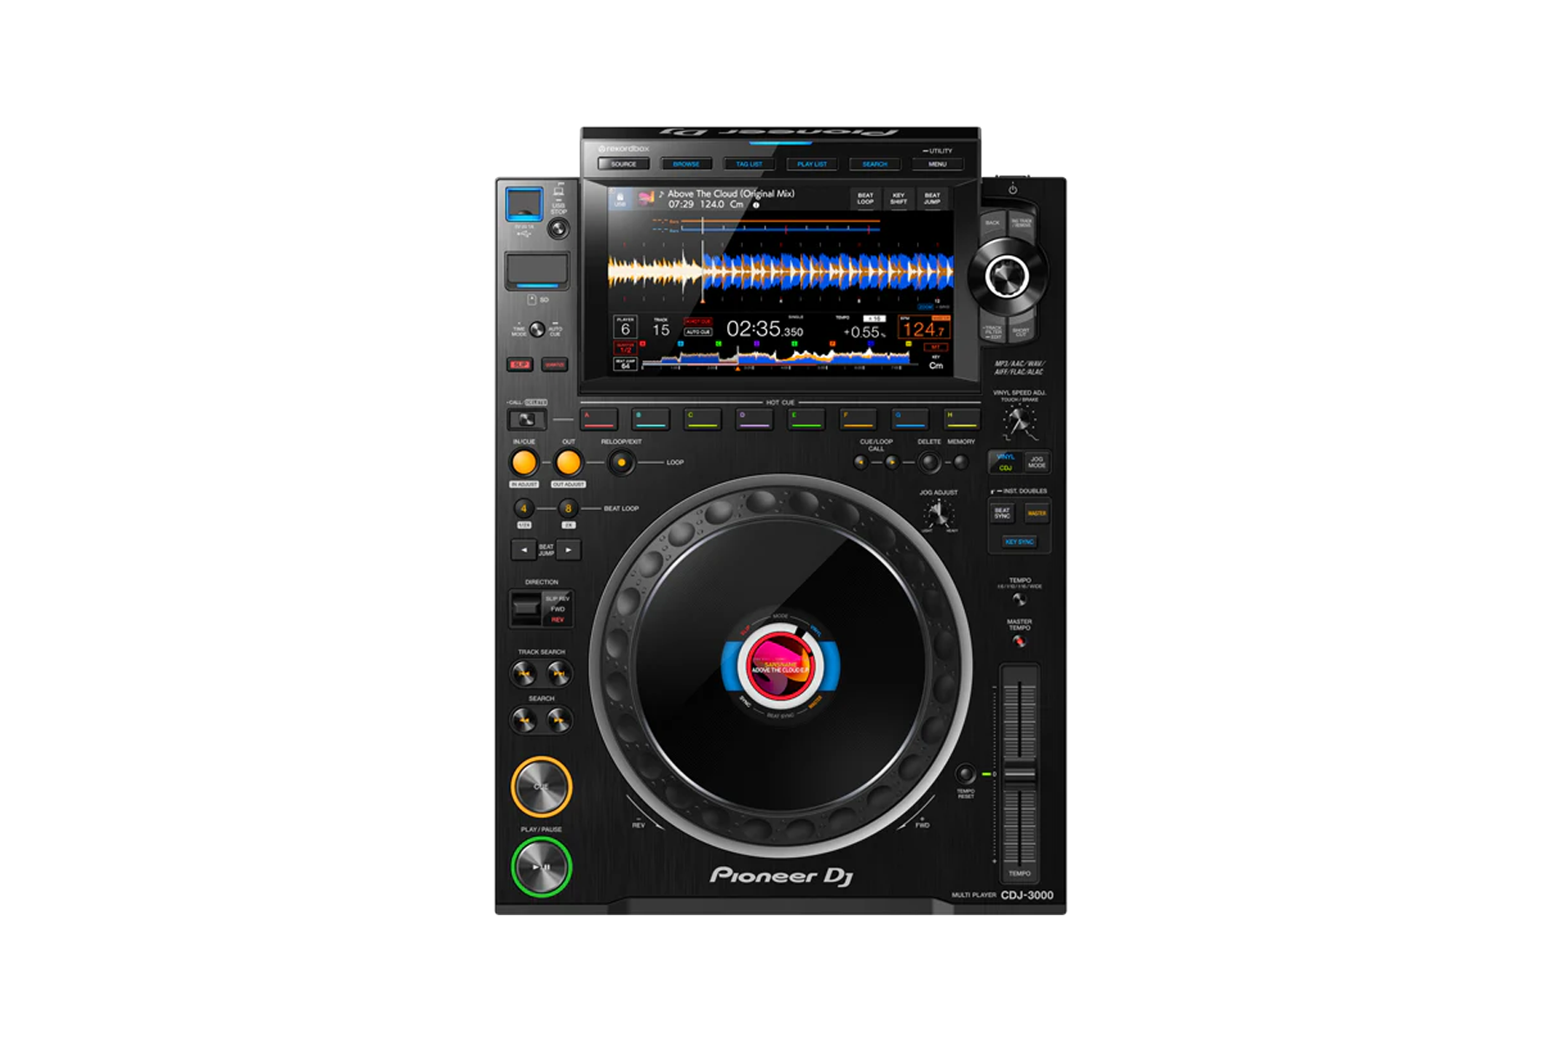Go BACK with the browse back button
The image size is (1562, 1041).
[x=993, y=224]
